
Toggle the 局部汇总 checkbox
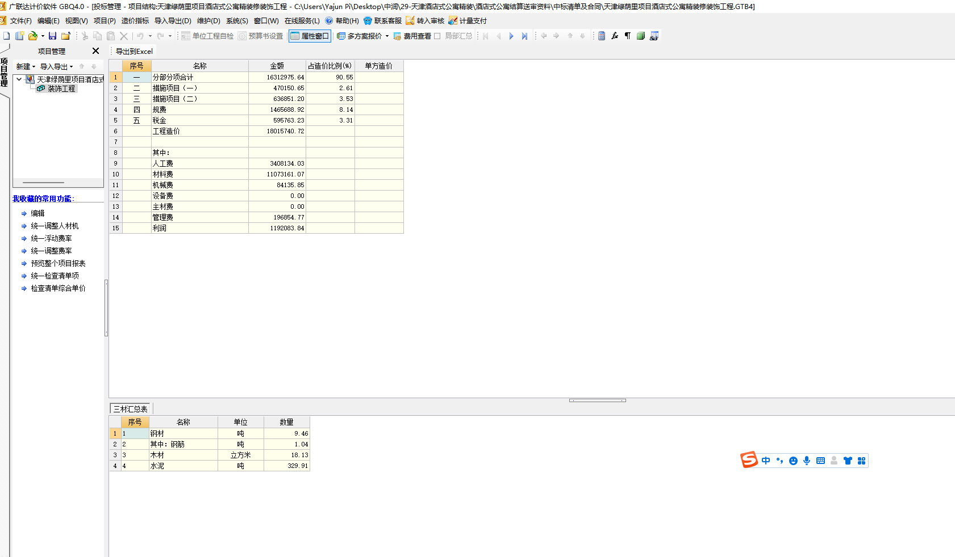(437, 36)
